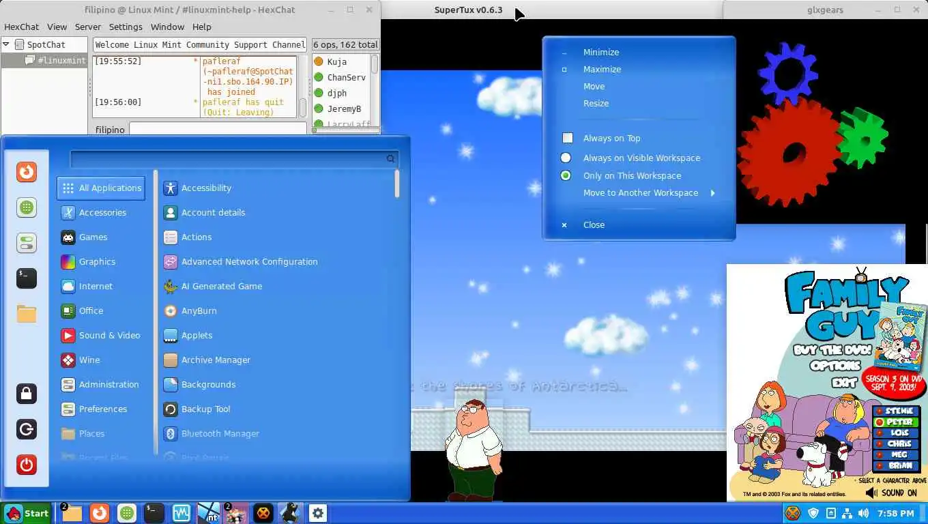This screenshot has width=928, height=524.
Task: Click the shield icon in the system tray
Action: [813, 513]
